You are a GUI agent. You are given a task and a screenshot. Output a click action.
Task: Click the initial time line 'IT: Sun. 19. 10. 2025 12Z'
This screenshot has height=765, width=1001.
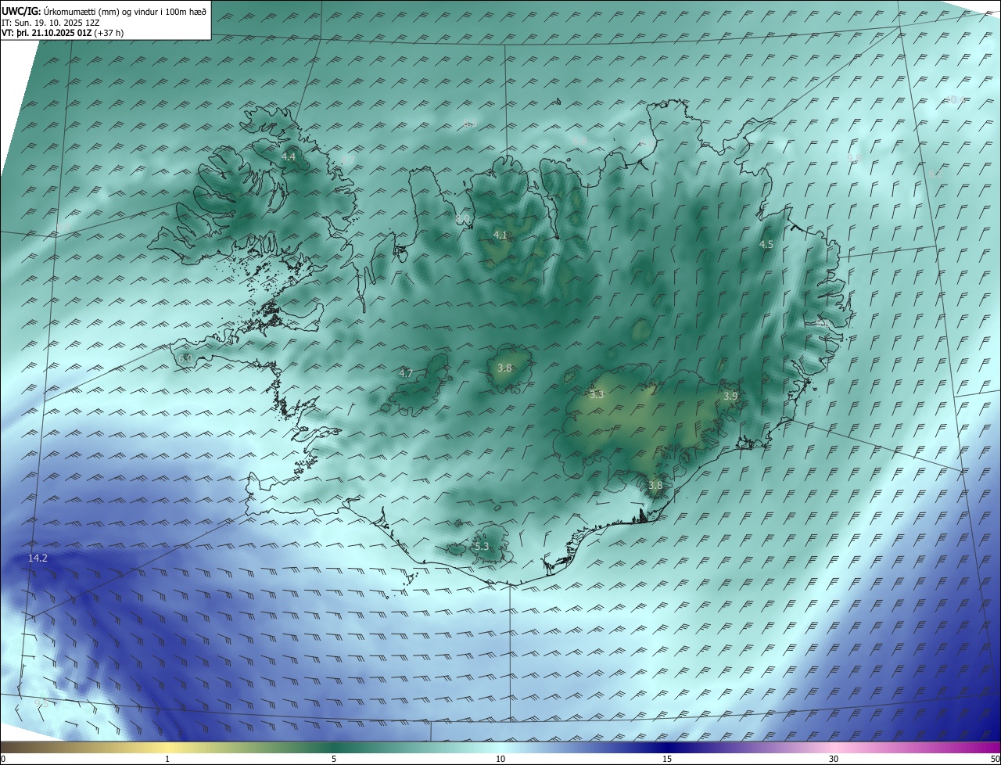tap(51, 23)
